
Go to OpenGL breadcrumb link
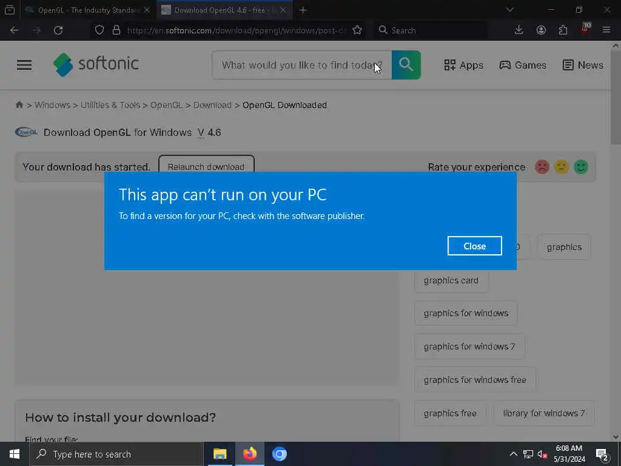click(x=166, y=105)
